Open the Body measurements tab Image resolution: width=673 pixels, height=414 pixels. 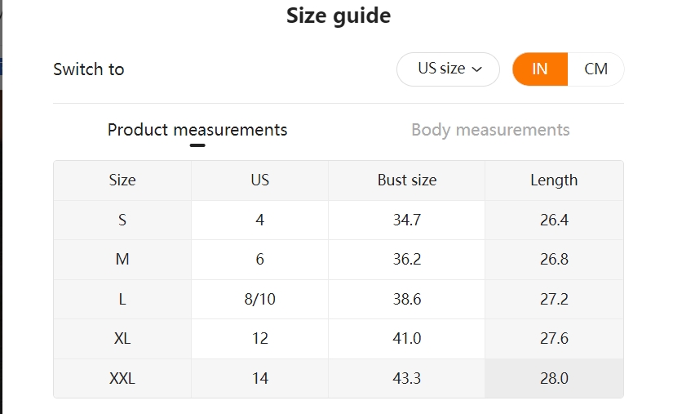(x=490, y=130)
